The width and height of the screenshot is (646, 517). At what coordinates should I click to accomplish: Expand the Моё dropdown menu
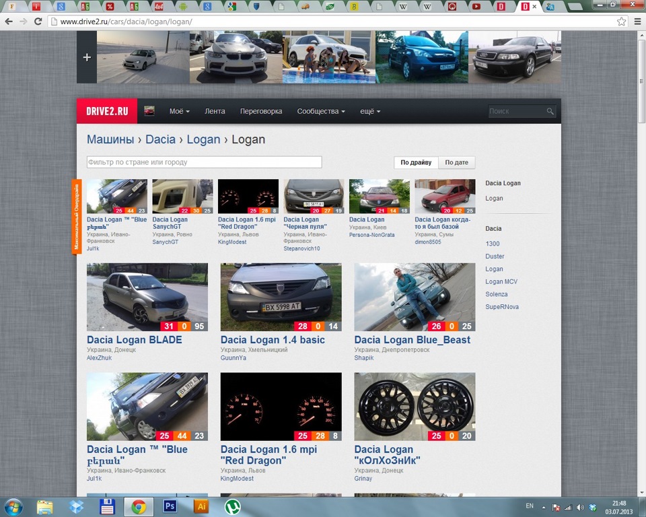point(179,111)
